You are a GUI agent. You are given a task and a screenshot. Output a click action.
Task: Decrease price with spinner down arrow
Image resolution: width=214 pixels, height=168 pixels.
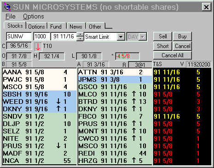pos(80,39)
